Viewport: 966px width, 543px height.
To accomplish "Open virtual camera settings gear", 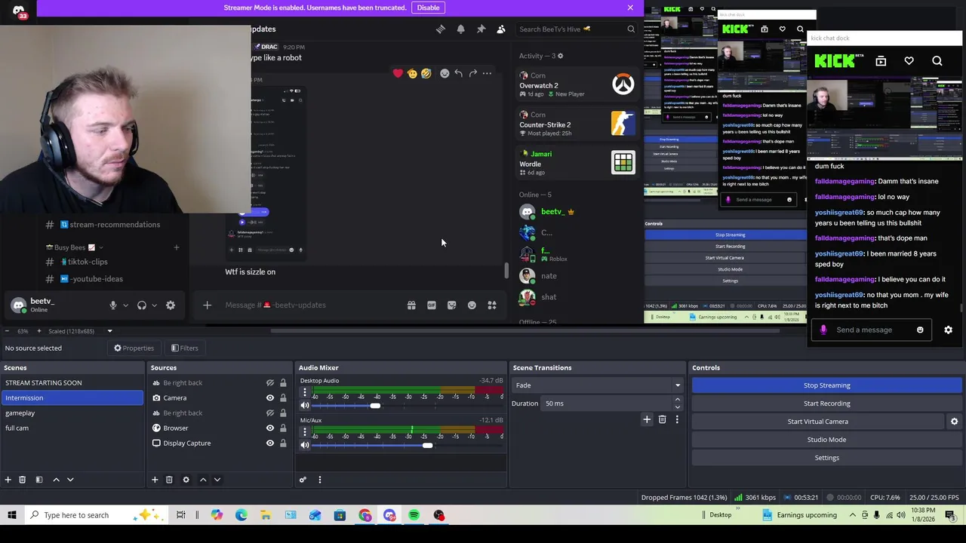I will pyautogui.click(x=954, y=422).
